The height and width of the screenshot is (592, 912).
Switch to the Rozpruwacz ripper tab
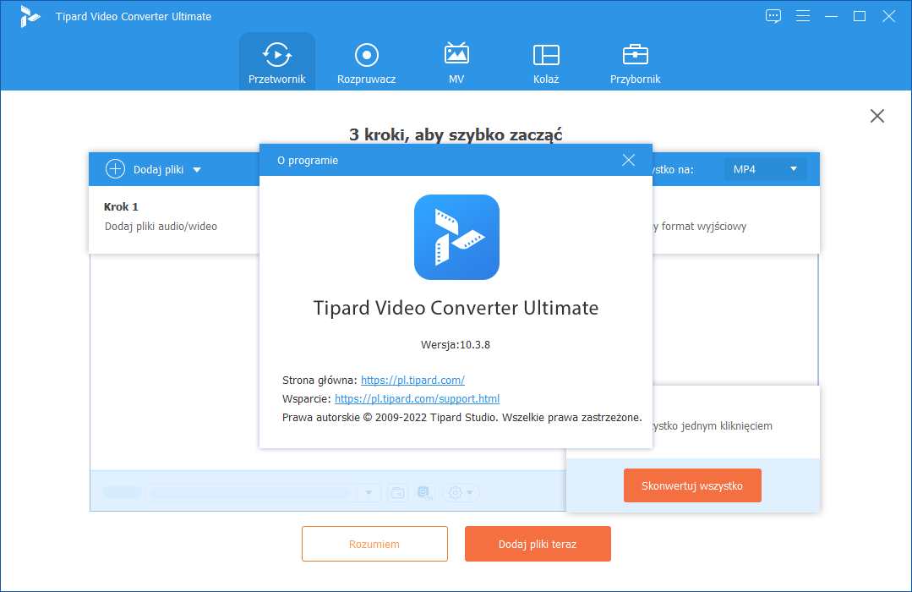tap(367, 63)
